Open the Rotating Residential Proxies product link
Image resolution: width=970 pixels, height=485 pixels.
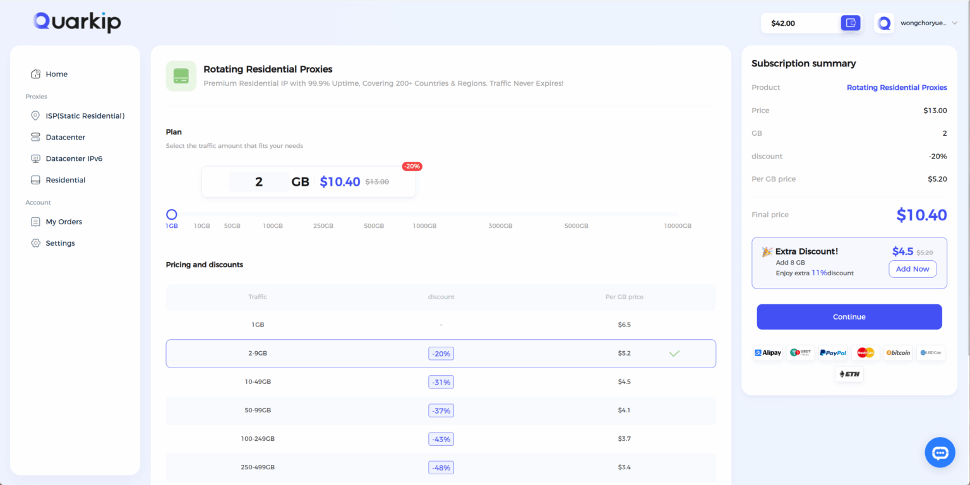897,87
